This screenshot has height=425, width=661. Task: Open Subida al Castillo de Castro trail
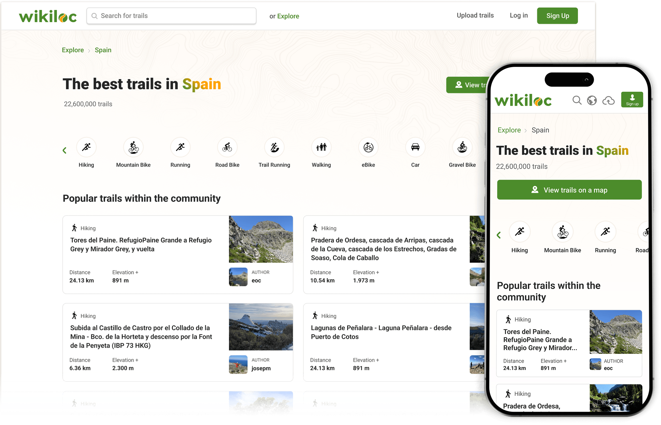pos(141,337)
